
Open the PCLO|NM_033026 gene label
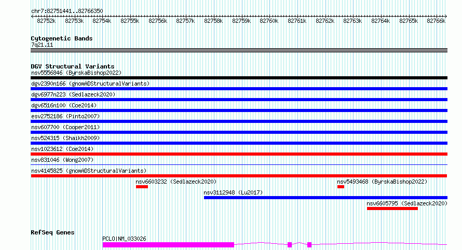(125, 239)
